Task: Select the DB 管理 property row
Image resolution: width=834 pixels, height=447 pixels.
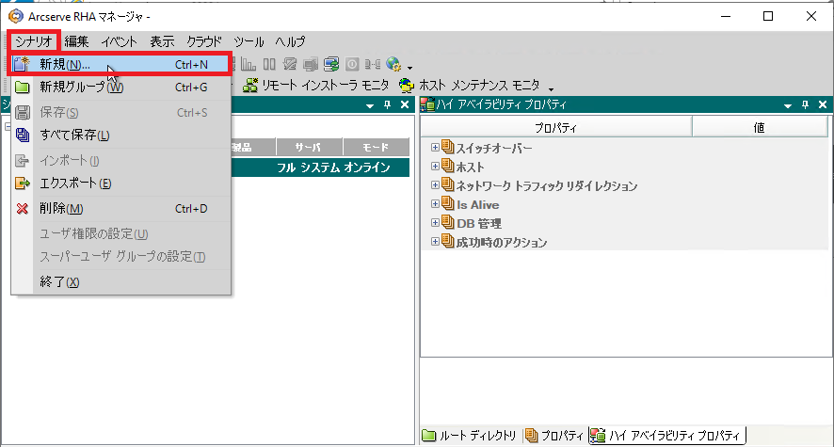Action: click(624, 223)
